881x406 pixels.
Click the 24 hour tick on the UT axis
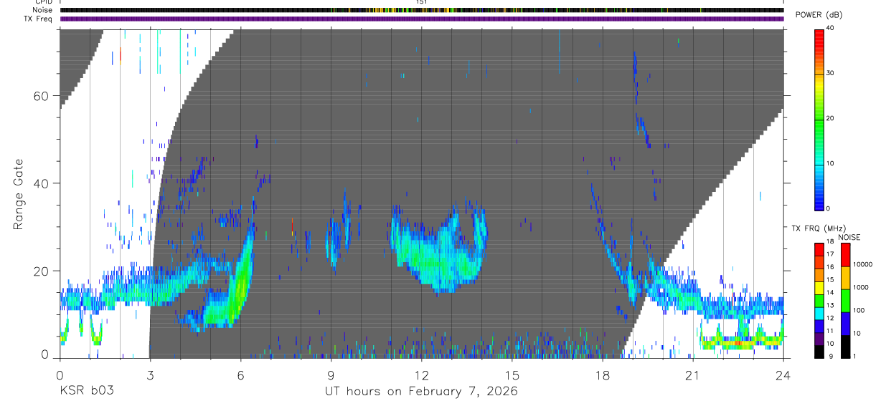pyautogui.click(x=783, y=374)
